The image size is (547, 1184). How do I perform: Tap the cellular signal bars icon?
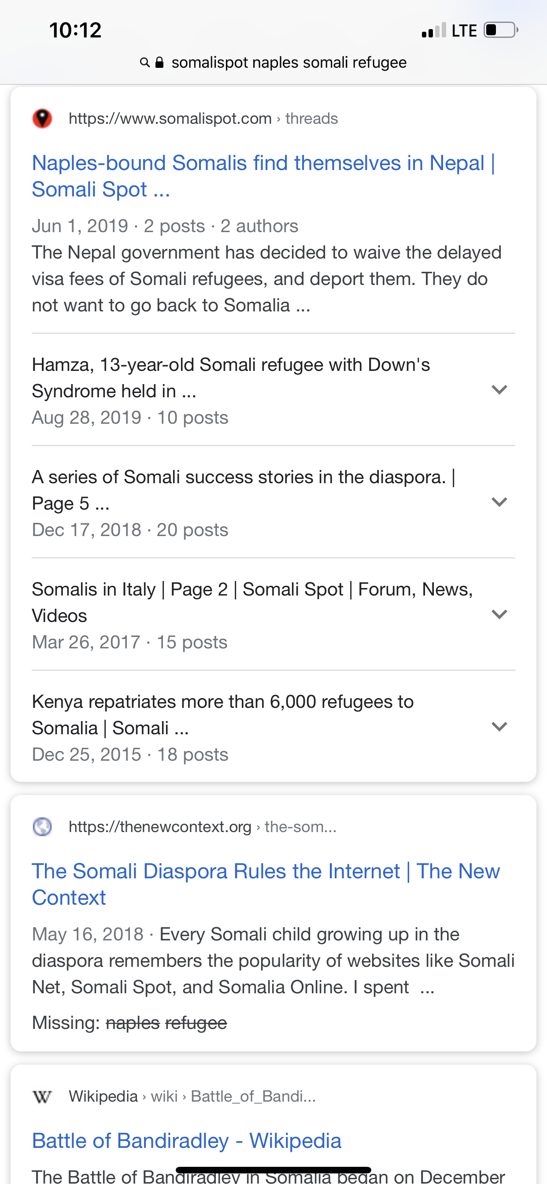(x=434, y=30)
